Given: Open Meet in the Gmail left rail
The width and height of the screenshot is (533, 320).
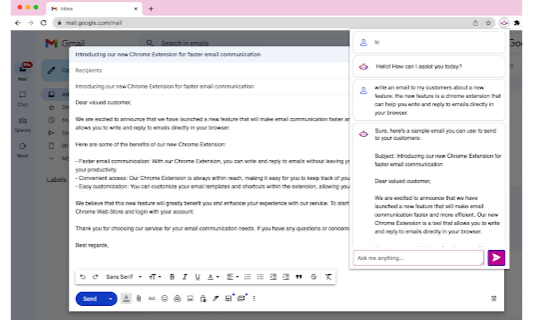Looking at the screenshot, I should 23,150.
